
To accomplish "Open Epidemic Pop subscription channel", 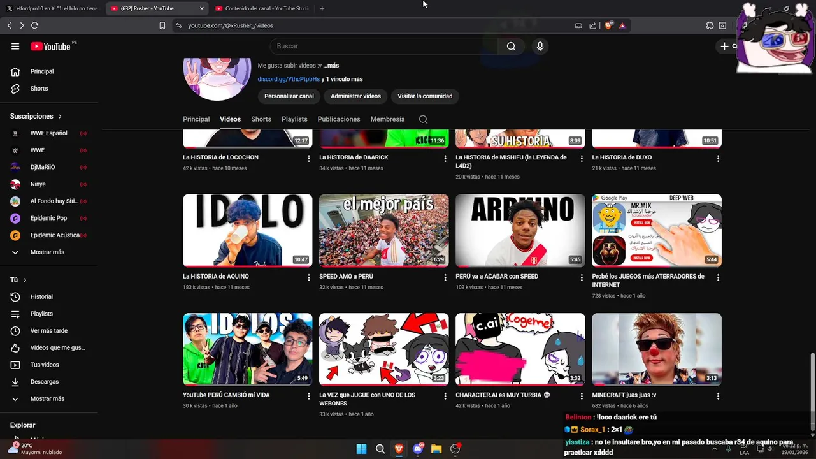I will pos(49,218).
